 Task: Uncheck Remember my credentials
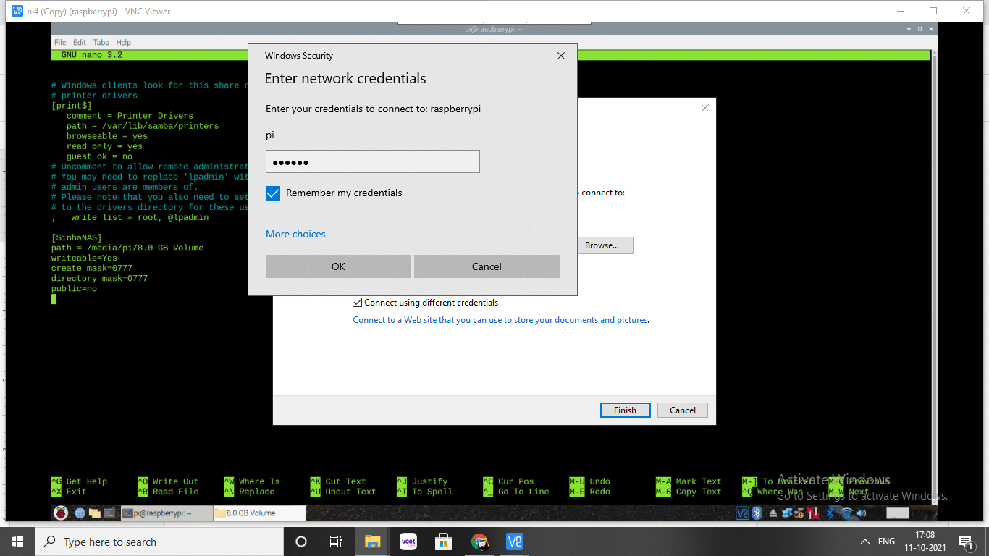coord(273,193)
